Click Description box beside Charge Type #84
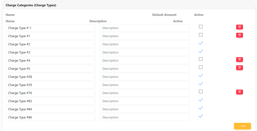Image resolution: width=257 pixels, height=131 pixels. [x=144, y=109]
